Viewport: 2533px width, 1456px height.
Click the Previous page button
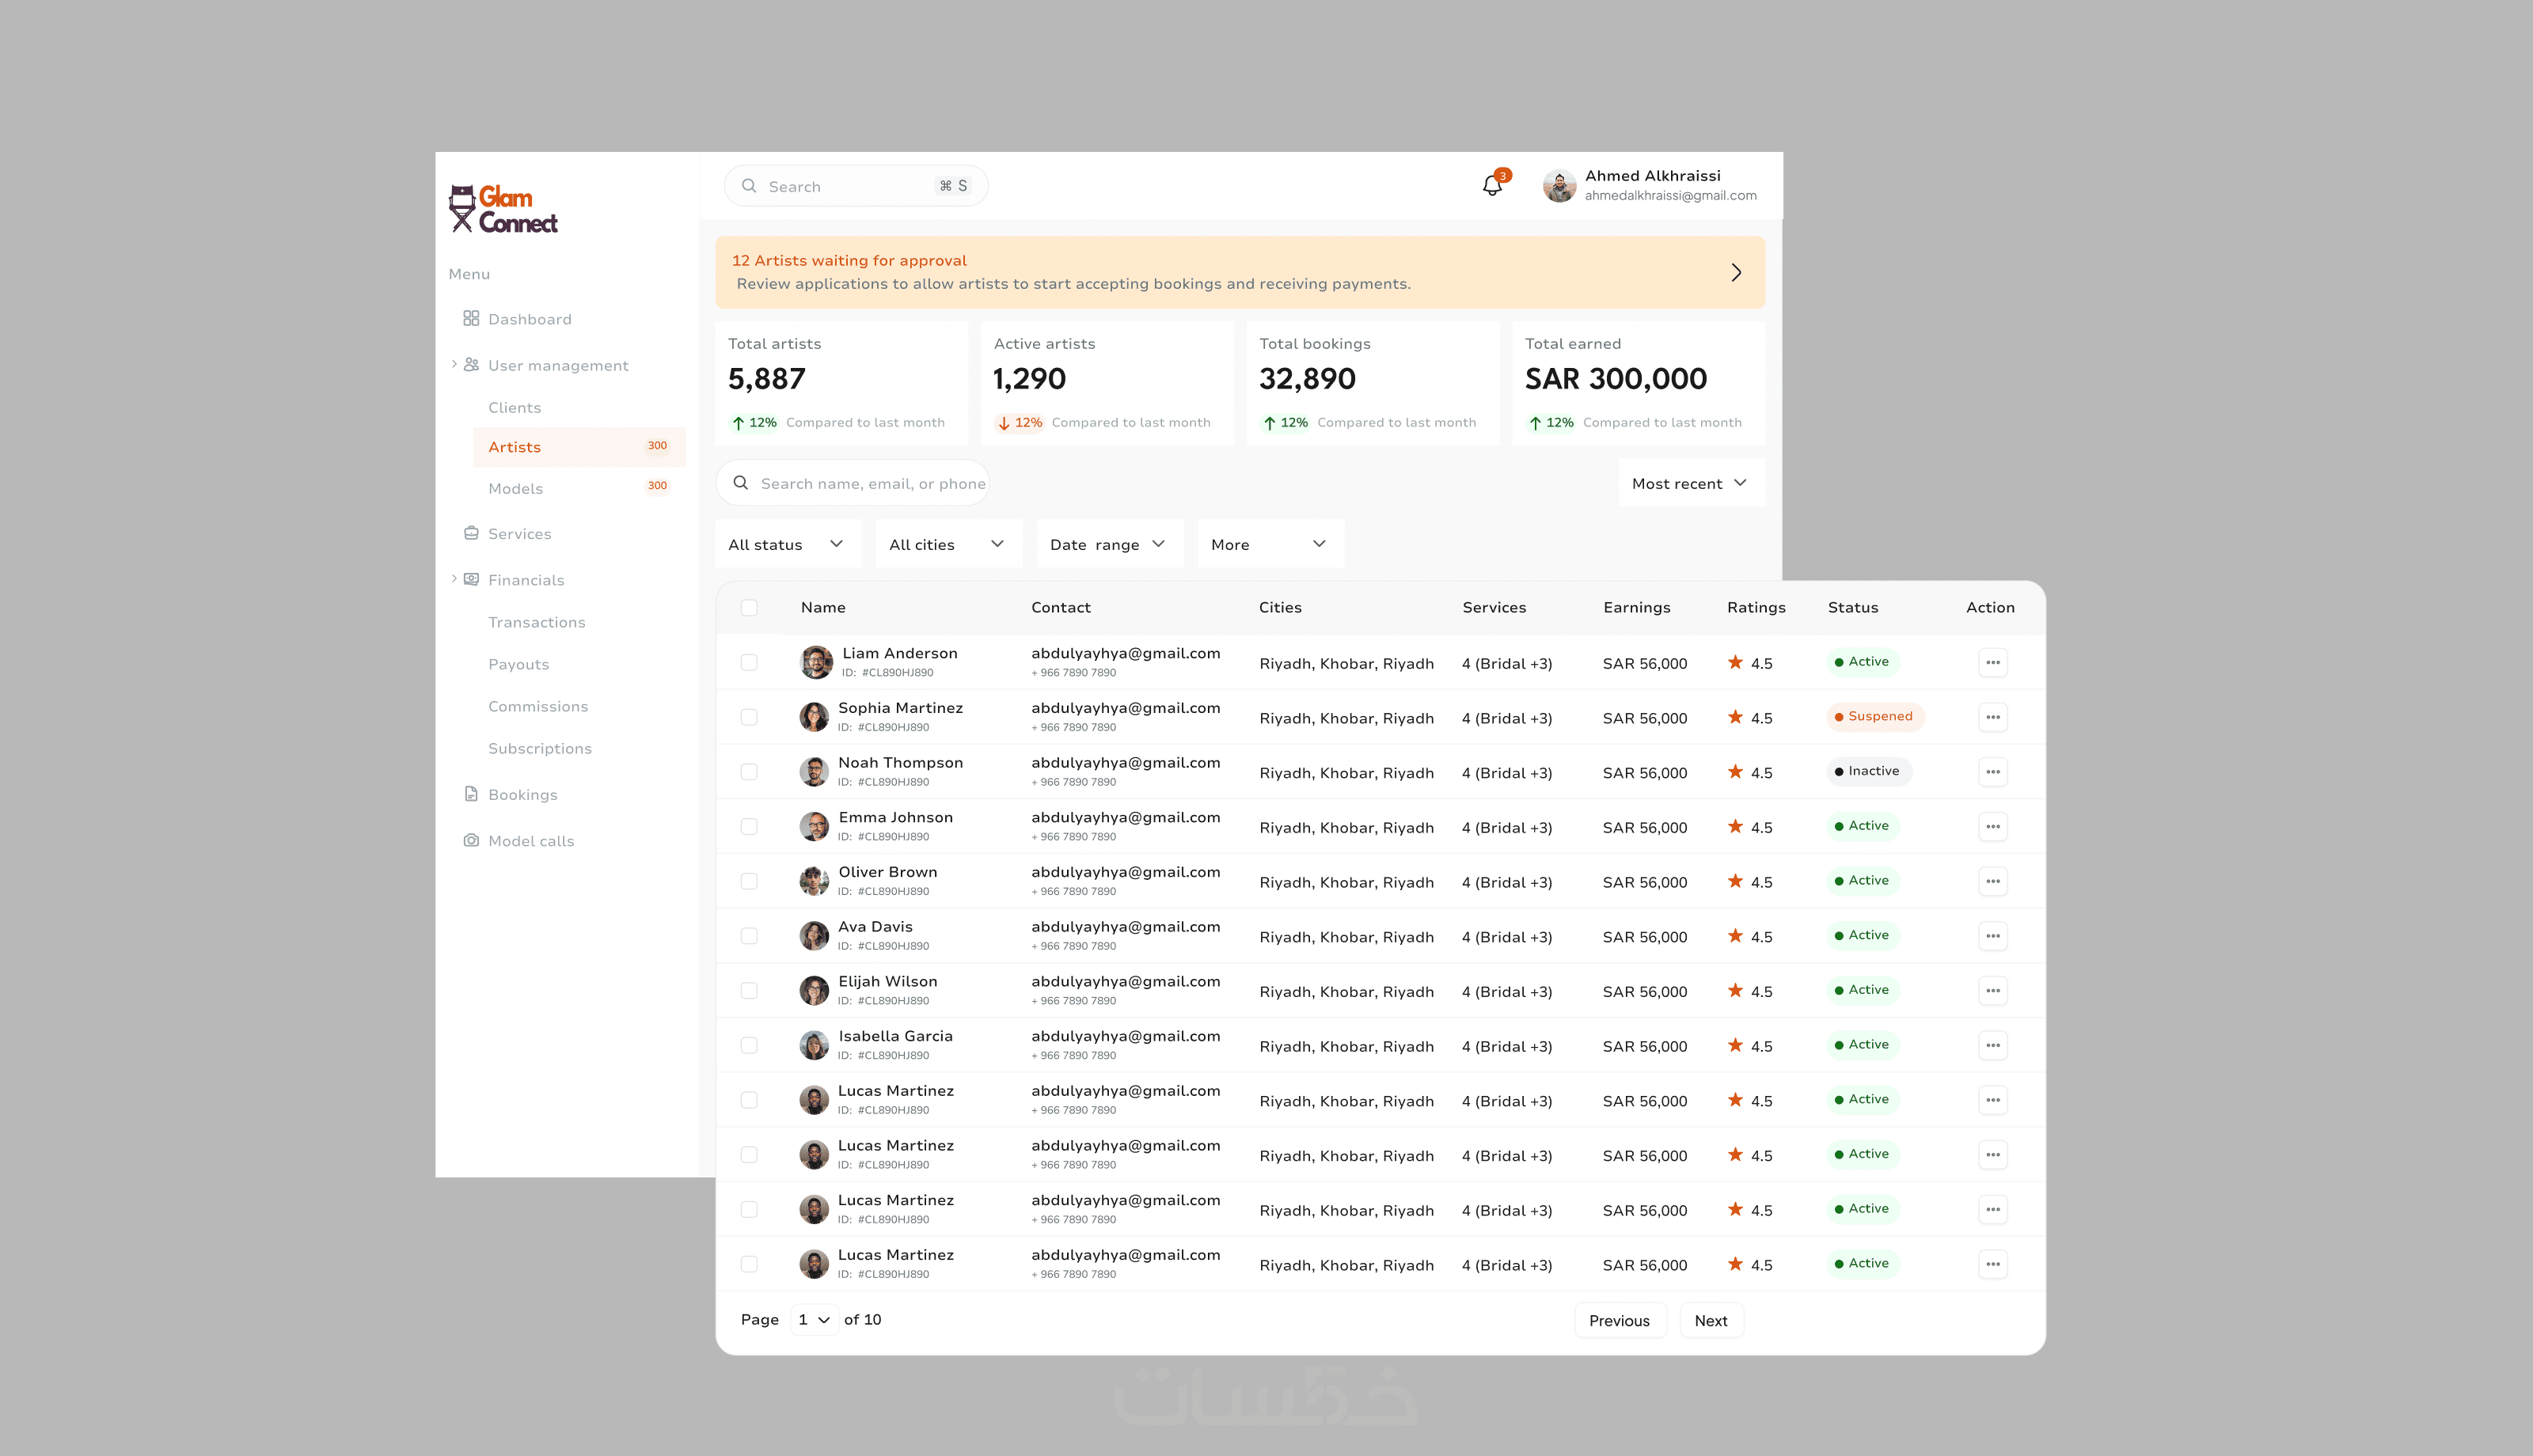[x=1619, y=1320]
